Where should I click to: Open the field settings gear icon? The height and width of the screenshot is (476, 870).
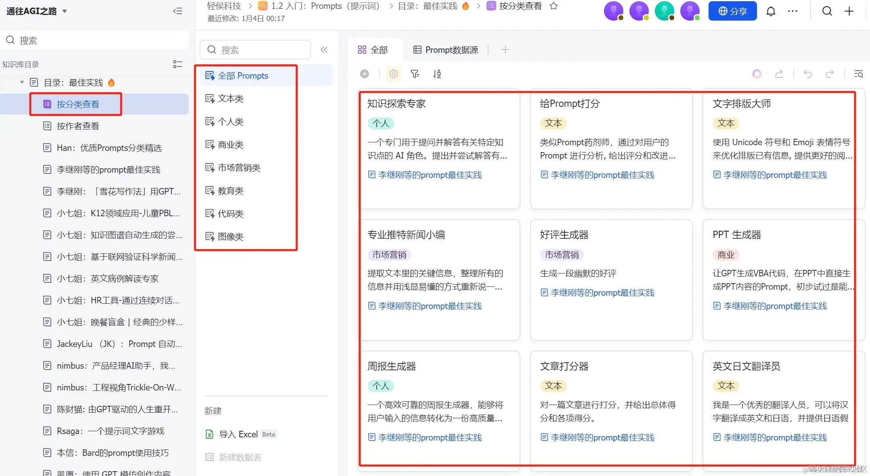click(393, 74)
